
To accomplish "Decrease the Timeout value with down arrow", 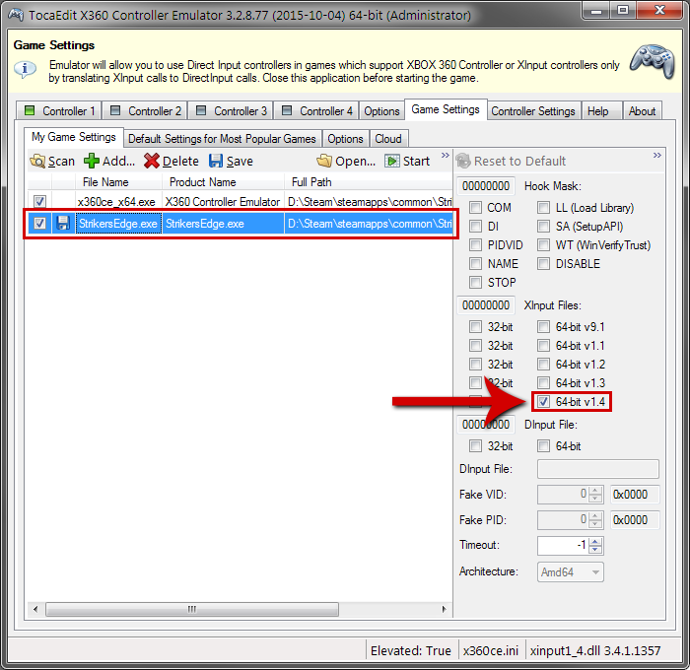I will pyautogui.click(x=595, y=550).
